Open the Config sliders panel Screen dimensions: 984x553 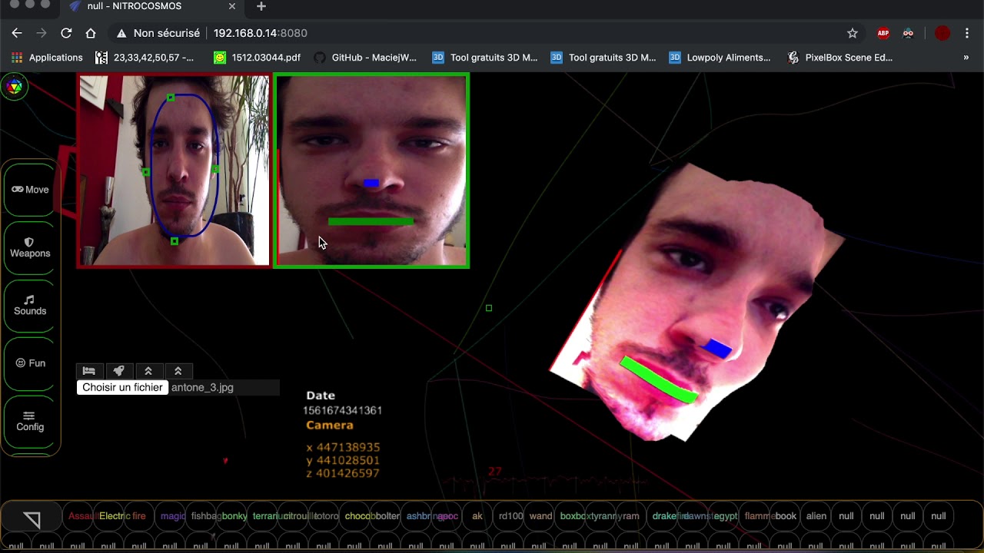click(x=30, y=421)
